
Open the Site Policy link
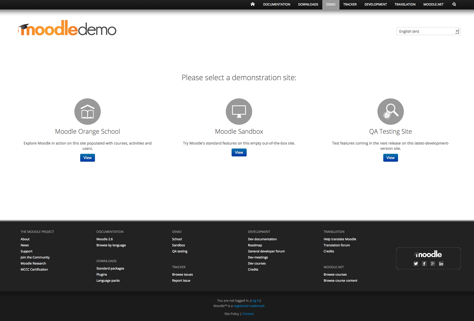pyautogui.click(x=232, y=314)
